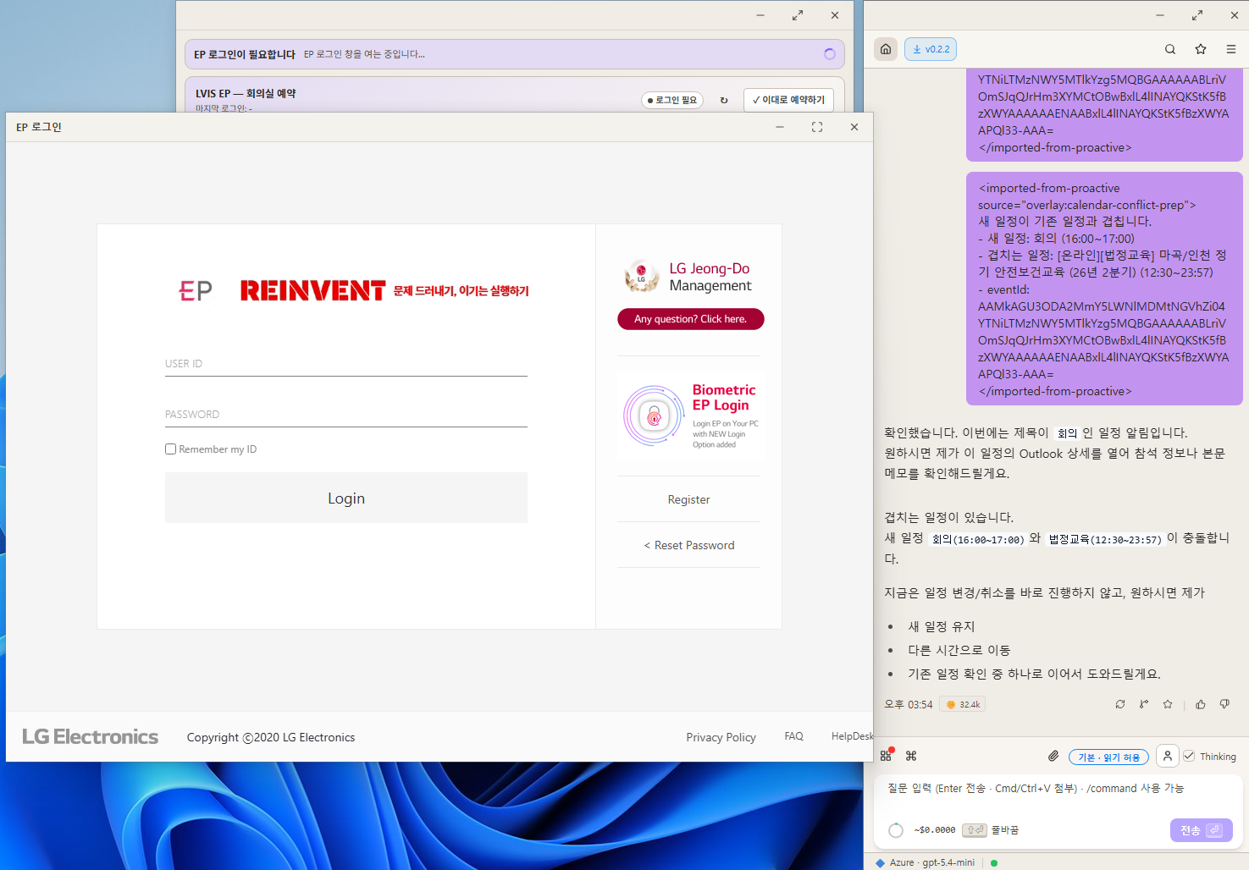Viewport: 1249px width, 870px height.
Task: Click the EP 로그인이 필요합니다 notice text
Action: (245, 54)
